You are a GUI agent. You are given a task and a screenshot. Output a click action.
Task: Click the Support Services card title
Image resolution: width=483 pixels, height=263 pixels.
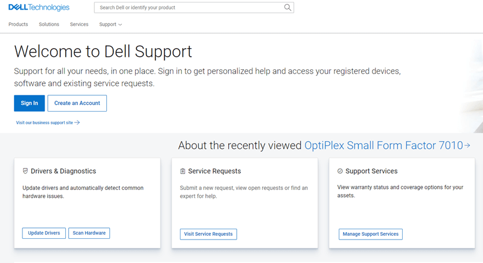click(x=371, y=171)
